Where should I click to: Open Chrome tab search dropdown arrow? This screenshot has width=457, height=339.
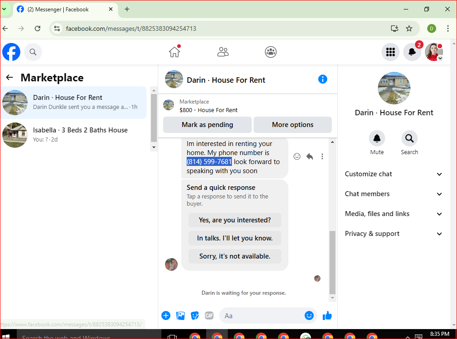point(4,9)
